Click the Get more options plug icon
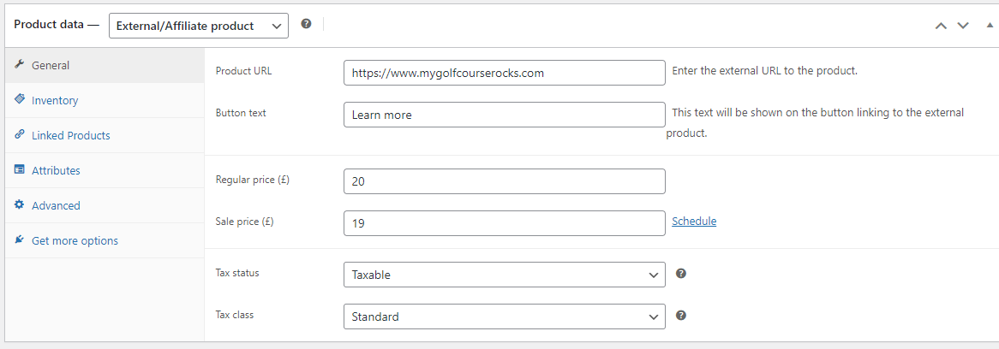This screenshot has height=349, width=999. coord(19,240)
